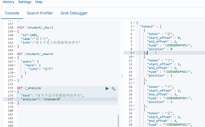Collapse output root object at line 1
This screenshot has height=127, width=205.
pos(134,23)
